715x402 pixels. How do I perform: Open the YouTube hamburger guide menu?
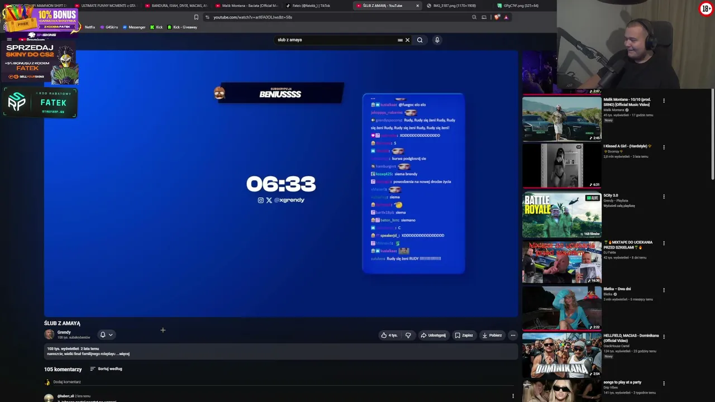[9, 40]
